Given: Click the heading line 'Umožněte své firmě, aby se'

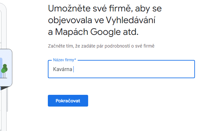Looking at the screenshot, I should tap(105, 8).
